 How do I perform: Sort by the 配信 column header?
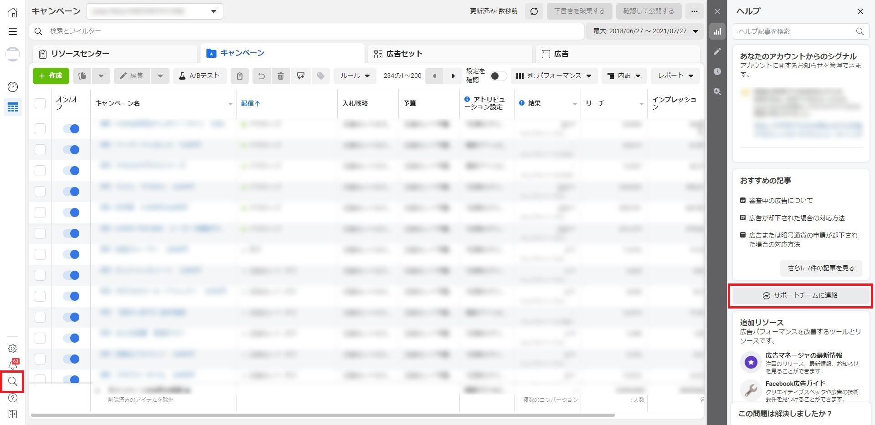250,104
